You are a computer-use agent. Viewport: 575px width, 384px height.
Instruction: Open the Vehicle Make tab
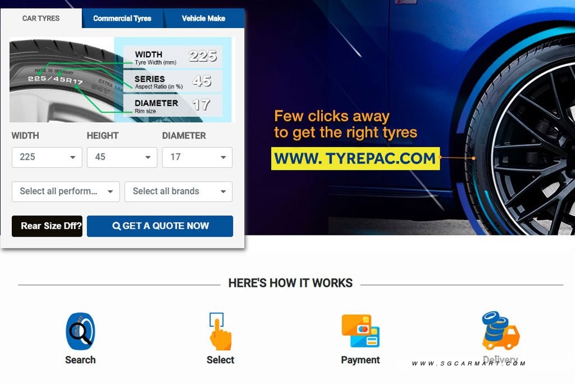pos(204,18)
